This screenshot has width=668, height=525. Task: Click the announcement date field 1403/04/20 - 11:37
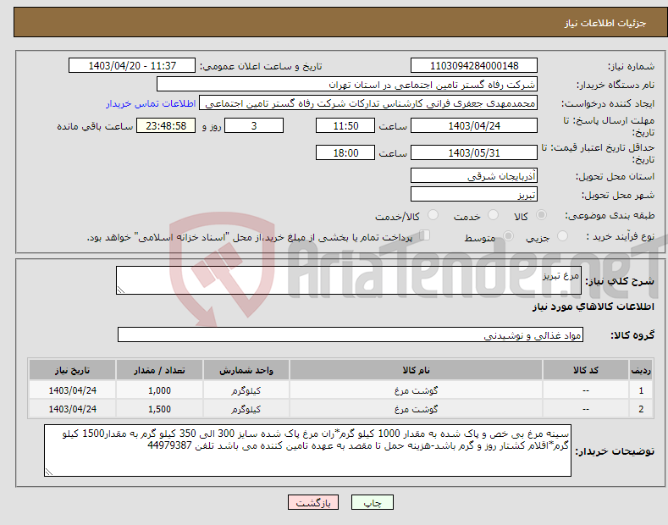click(132, 66)
